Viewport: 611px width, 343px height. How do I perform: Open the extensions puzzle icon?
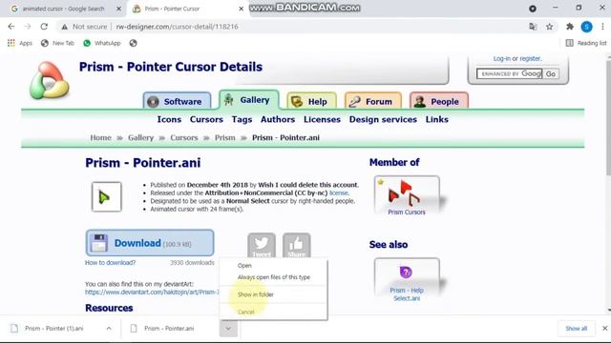[570, 27]
